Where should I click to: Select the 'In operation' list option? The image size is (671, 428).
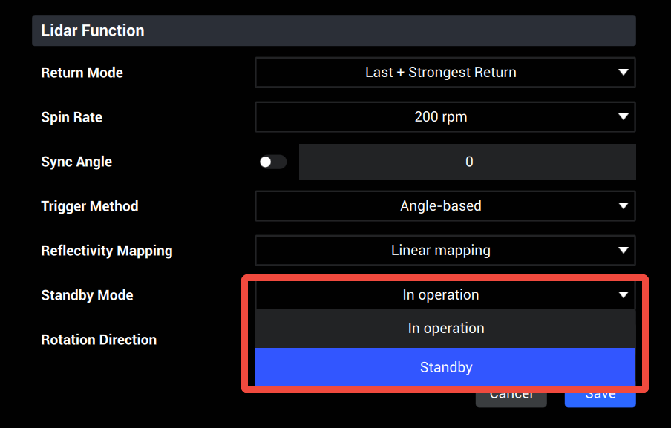click(445, 329)
